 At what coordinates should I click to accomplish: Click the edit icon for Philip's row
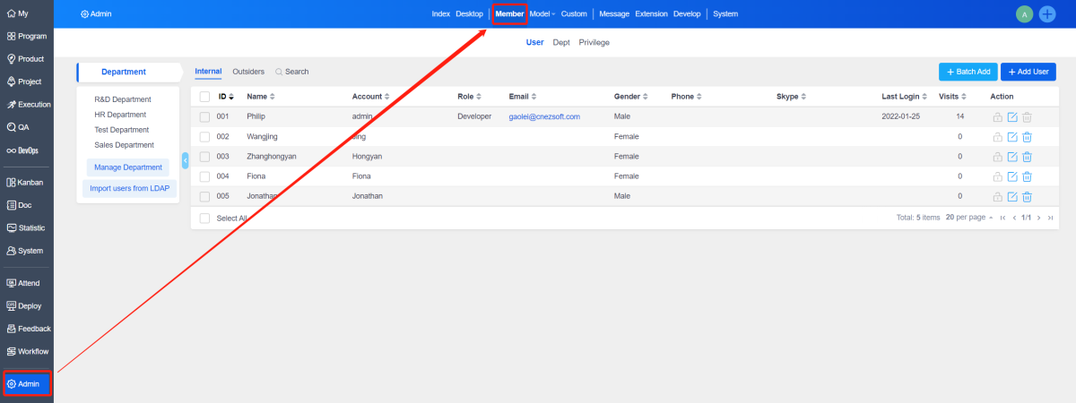1012,117
